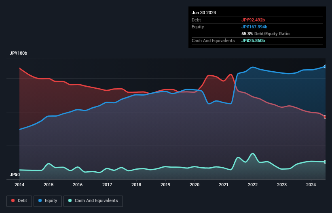This screenshot has width=332, height=213.
Task: Click the 2021 x-axis label
Action: click(x=224, y=185)
